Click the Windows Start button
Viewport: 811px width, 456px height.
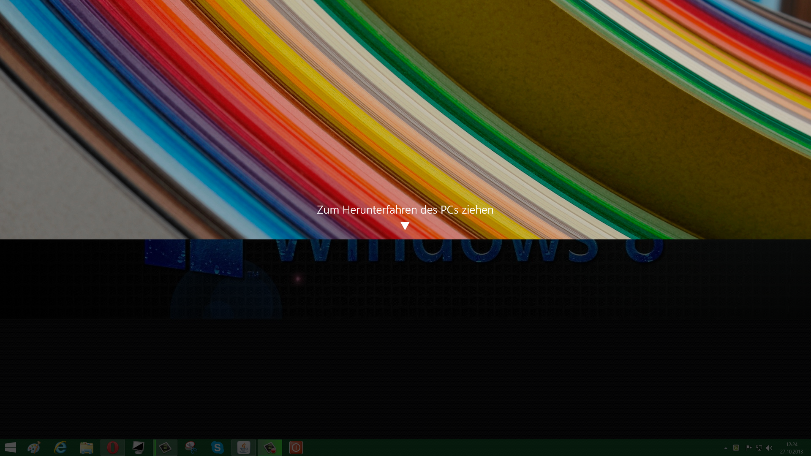pyautogui.click(x=11, y=448)
